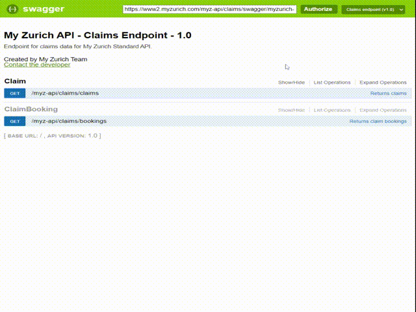
Task: Open the Claims endpoint (v1.0) dropdown
Action: click(374, 10)
